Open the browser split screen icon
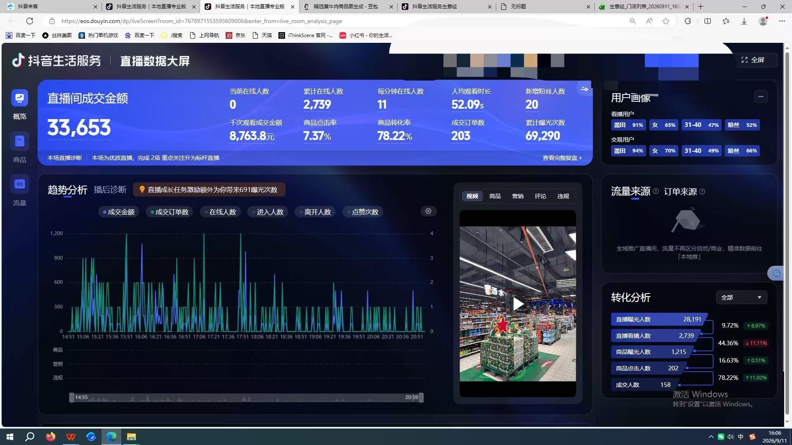The width and height of the screenshot is (792, 445). coord(708,21)
